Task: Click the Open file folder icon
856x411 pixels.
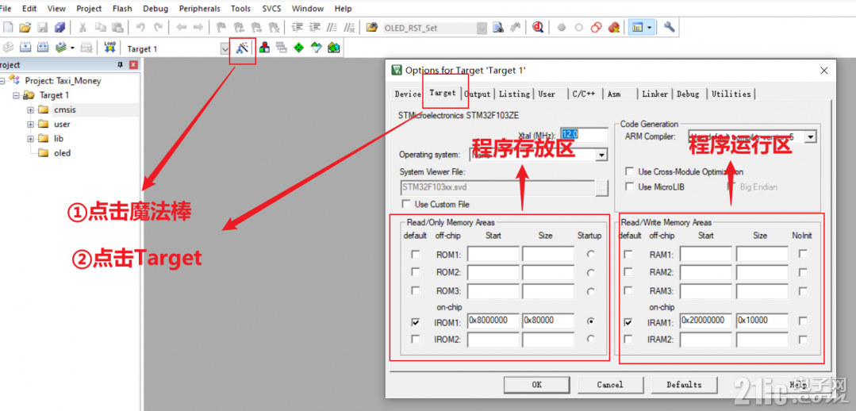Action: 25,27
